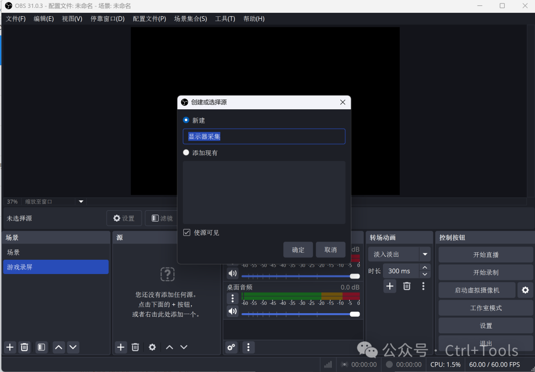
Task: Mute the 桌面音频 speaker icon
Action: (232, 311)
